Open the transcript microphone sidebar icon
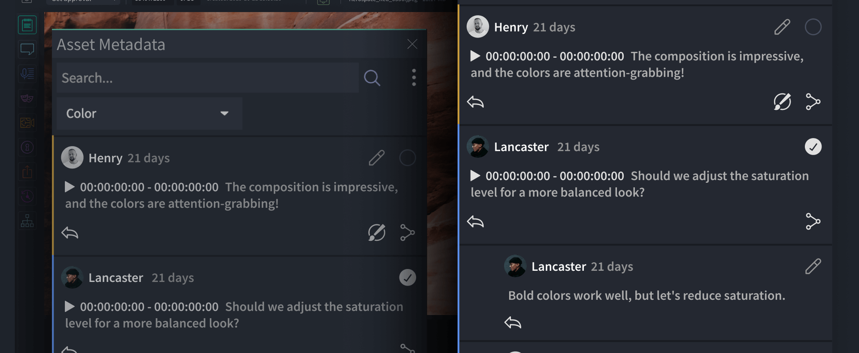Image resolution: width=859 pixels, height=353 pixels. coord(27,74)
